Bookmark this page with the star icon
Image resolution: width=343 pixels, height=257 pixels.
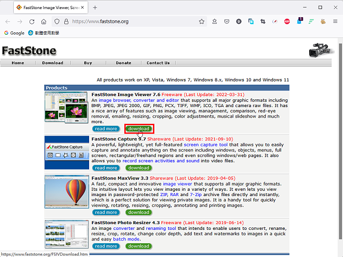coord(202,21)
